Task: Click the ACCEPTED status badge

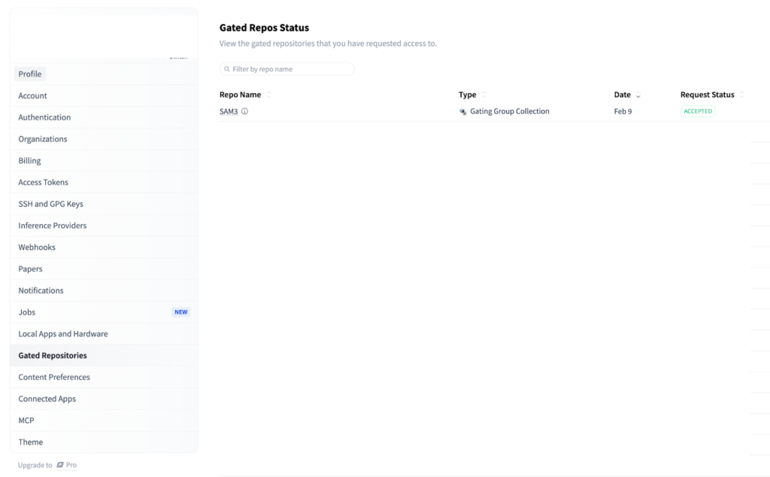Action: [x=697, y=111]
